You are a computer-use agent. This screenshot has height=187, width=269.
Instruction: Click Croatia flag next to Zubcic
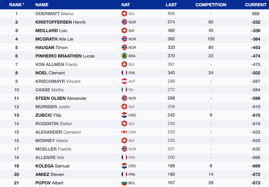(124, 115)
